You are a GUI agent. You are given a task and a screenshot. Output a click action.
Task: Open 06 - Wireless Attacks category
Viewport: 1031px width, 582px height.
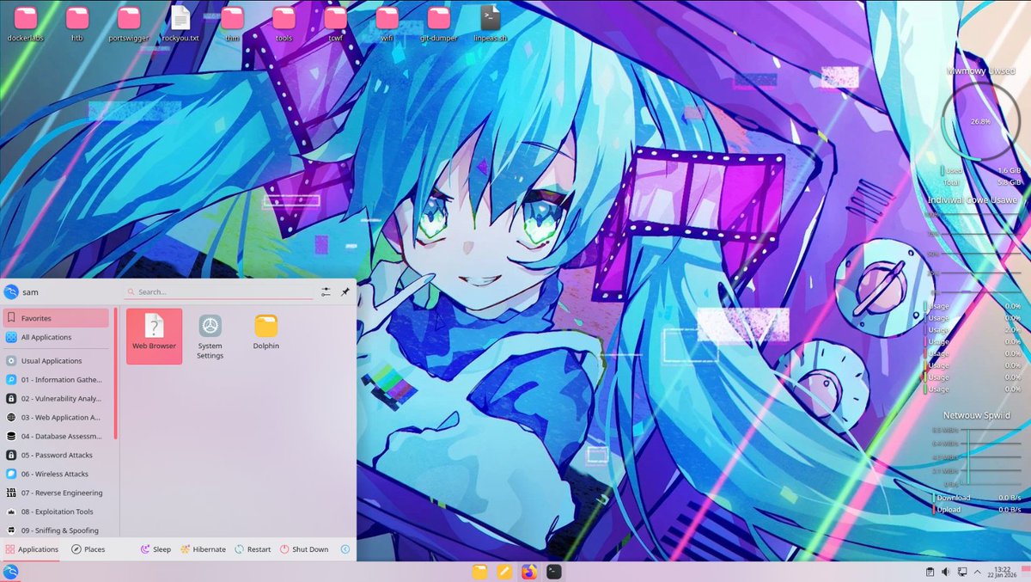(56, 475)
